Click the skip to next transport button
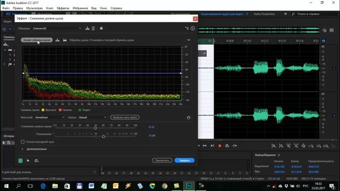 coord(212,146)
